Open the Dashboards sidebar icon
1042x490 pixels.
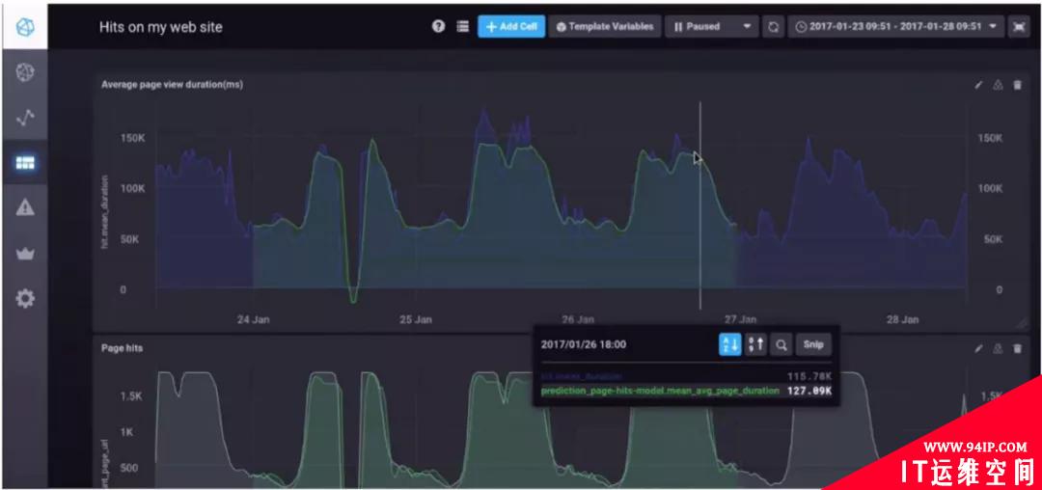[x=24, y=163]
